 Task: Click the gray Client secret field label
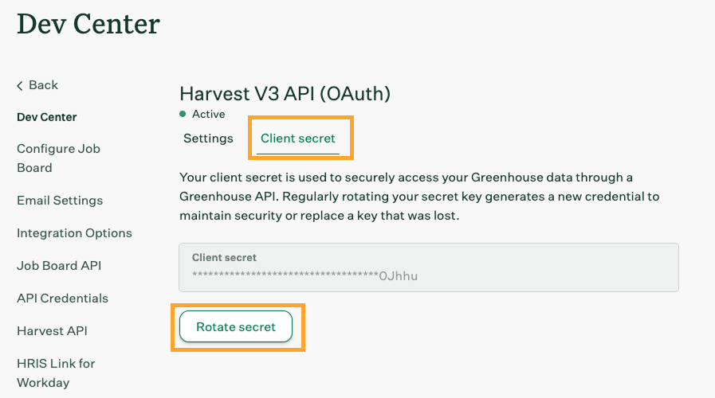[224, 258]
